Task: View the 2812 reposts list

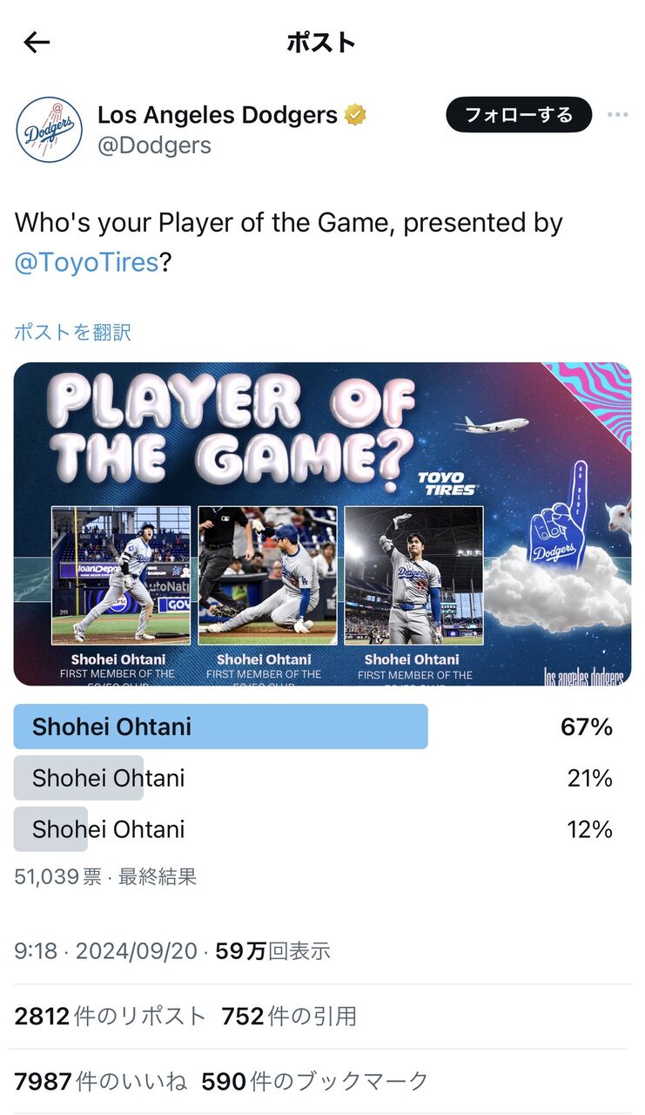Action: (x=110, y=1017)
